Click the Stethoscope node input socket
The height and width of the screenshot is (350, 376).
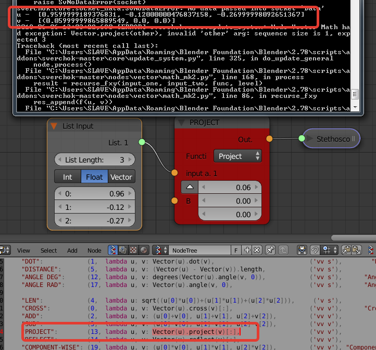[302, 139]
